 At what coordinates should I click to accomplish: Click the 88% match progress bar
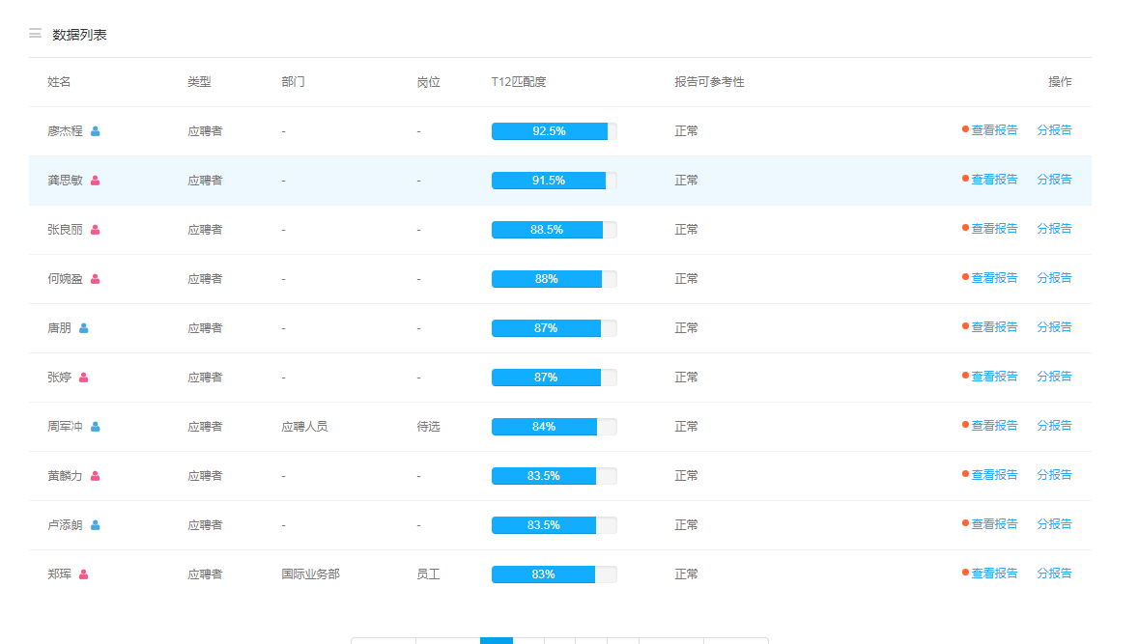[x=555, y=280]
